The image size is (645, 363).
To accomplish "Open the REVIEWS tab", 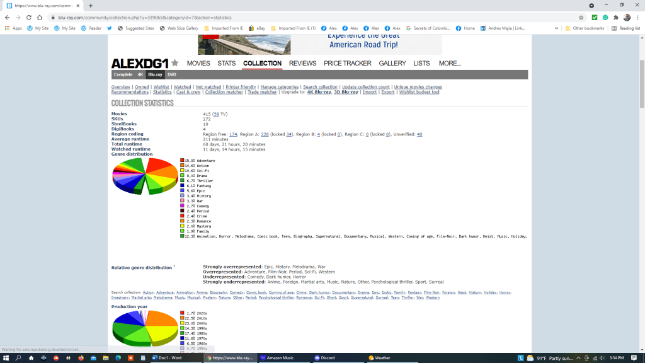I will 302,64.
